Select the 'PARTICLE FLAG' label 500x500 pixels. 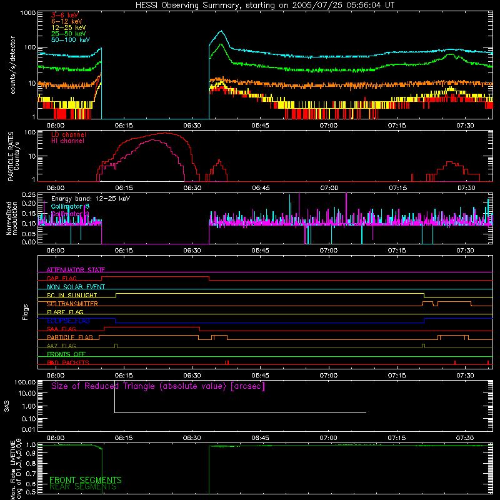pyautogui.click(x=70, y=337)
